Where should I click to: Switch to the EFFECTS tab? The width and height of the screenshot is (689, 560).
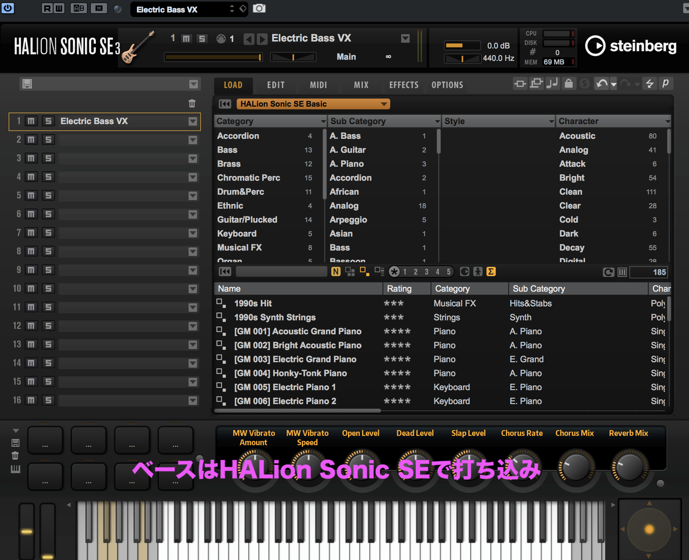pyautogui.click(x=404, y=85)
